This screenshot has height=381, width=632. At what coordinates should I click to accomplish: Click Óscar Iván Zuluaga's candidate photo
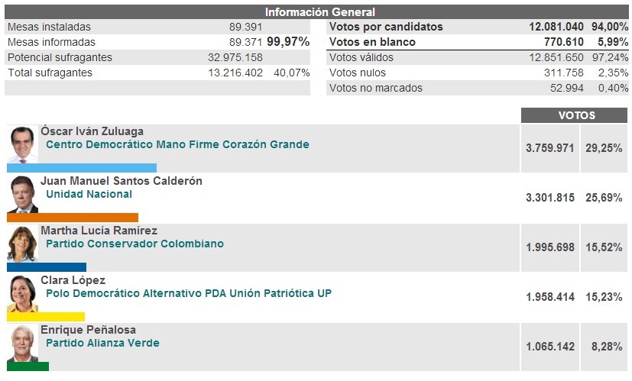(x=23, y=144)
